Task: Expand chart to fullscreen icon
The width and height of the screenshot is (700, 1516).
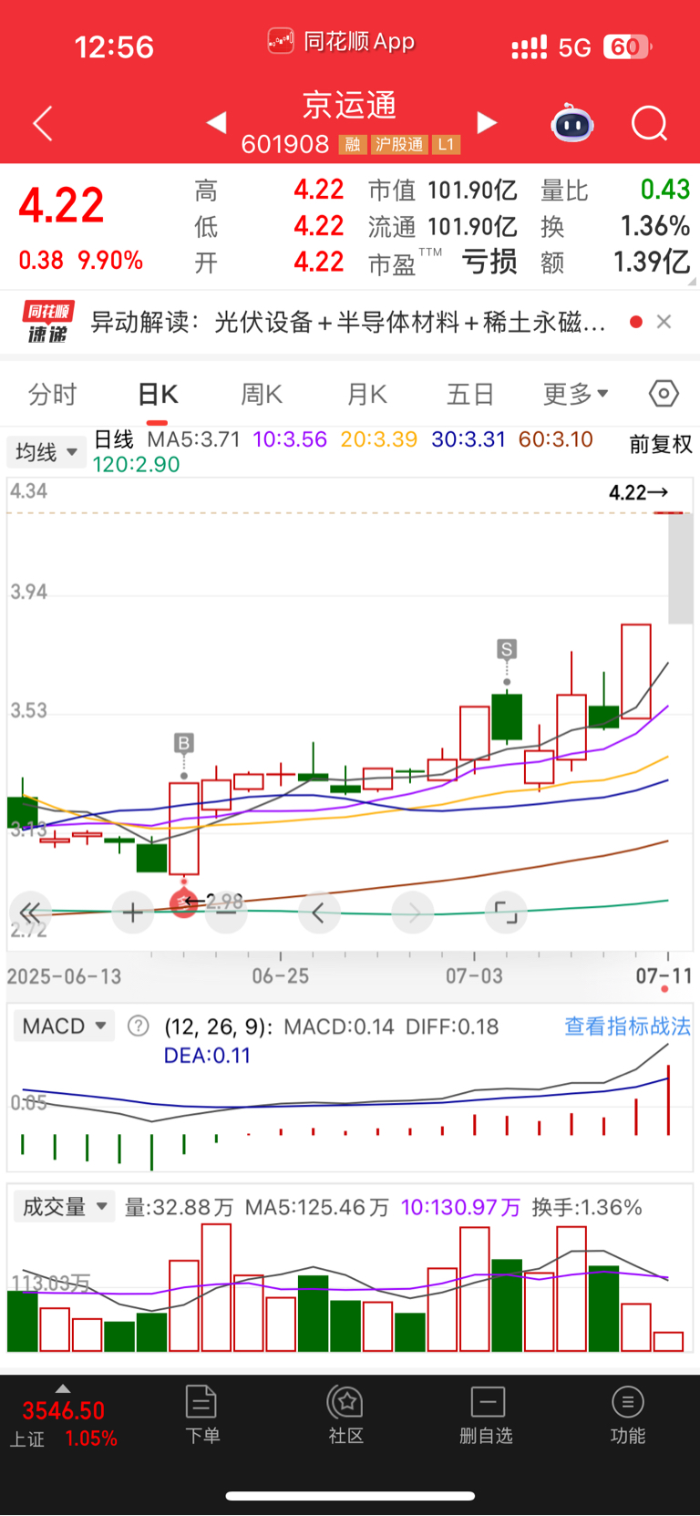Action: point(506,912)
